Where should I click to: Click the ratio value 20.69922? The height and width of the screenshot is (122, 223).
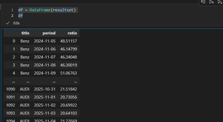coord(68,105)
